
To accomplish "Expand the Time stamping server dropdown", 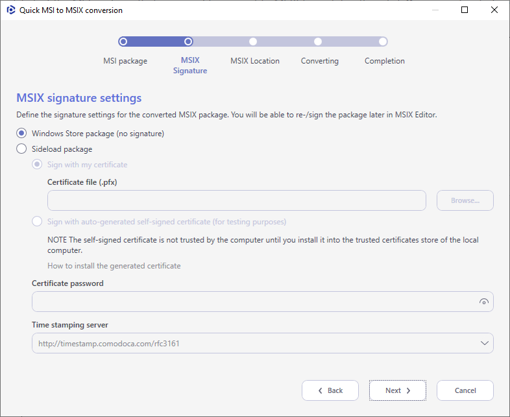I will coord(484,343).
